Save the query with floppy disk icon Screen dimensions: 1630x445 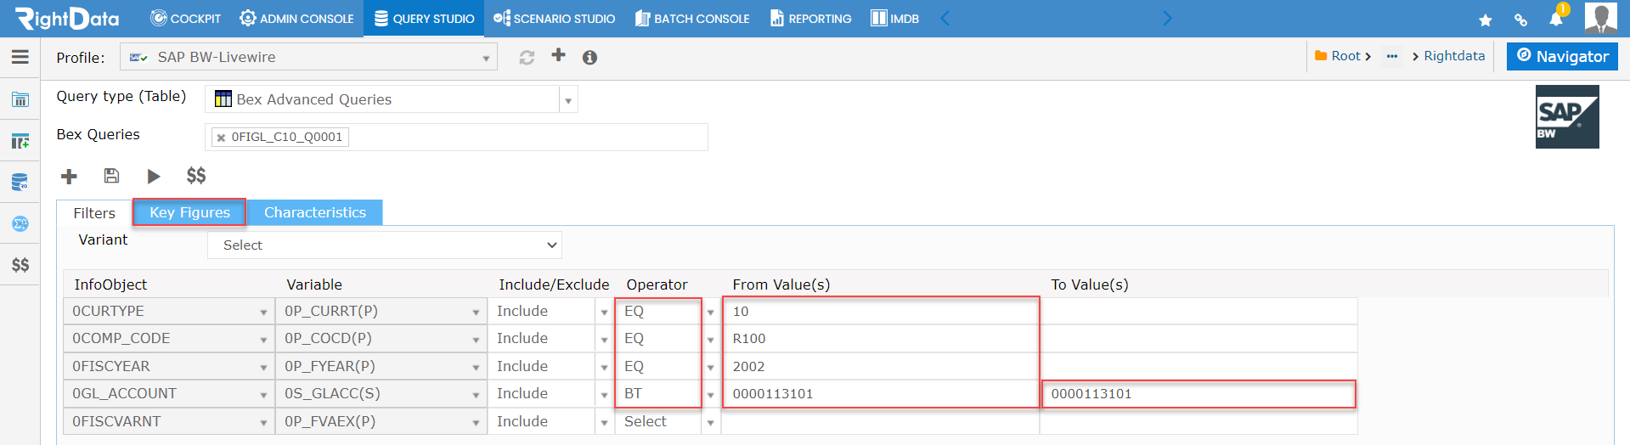tap(111, 176)
